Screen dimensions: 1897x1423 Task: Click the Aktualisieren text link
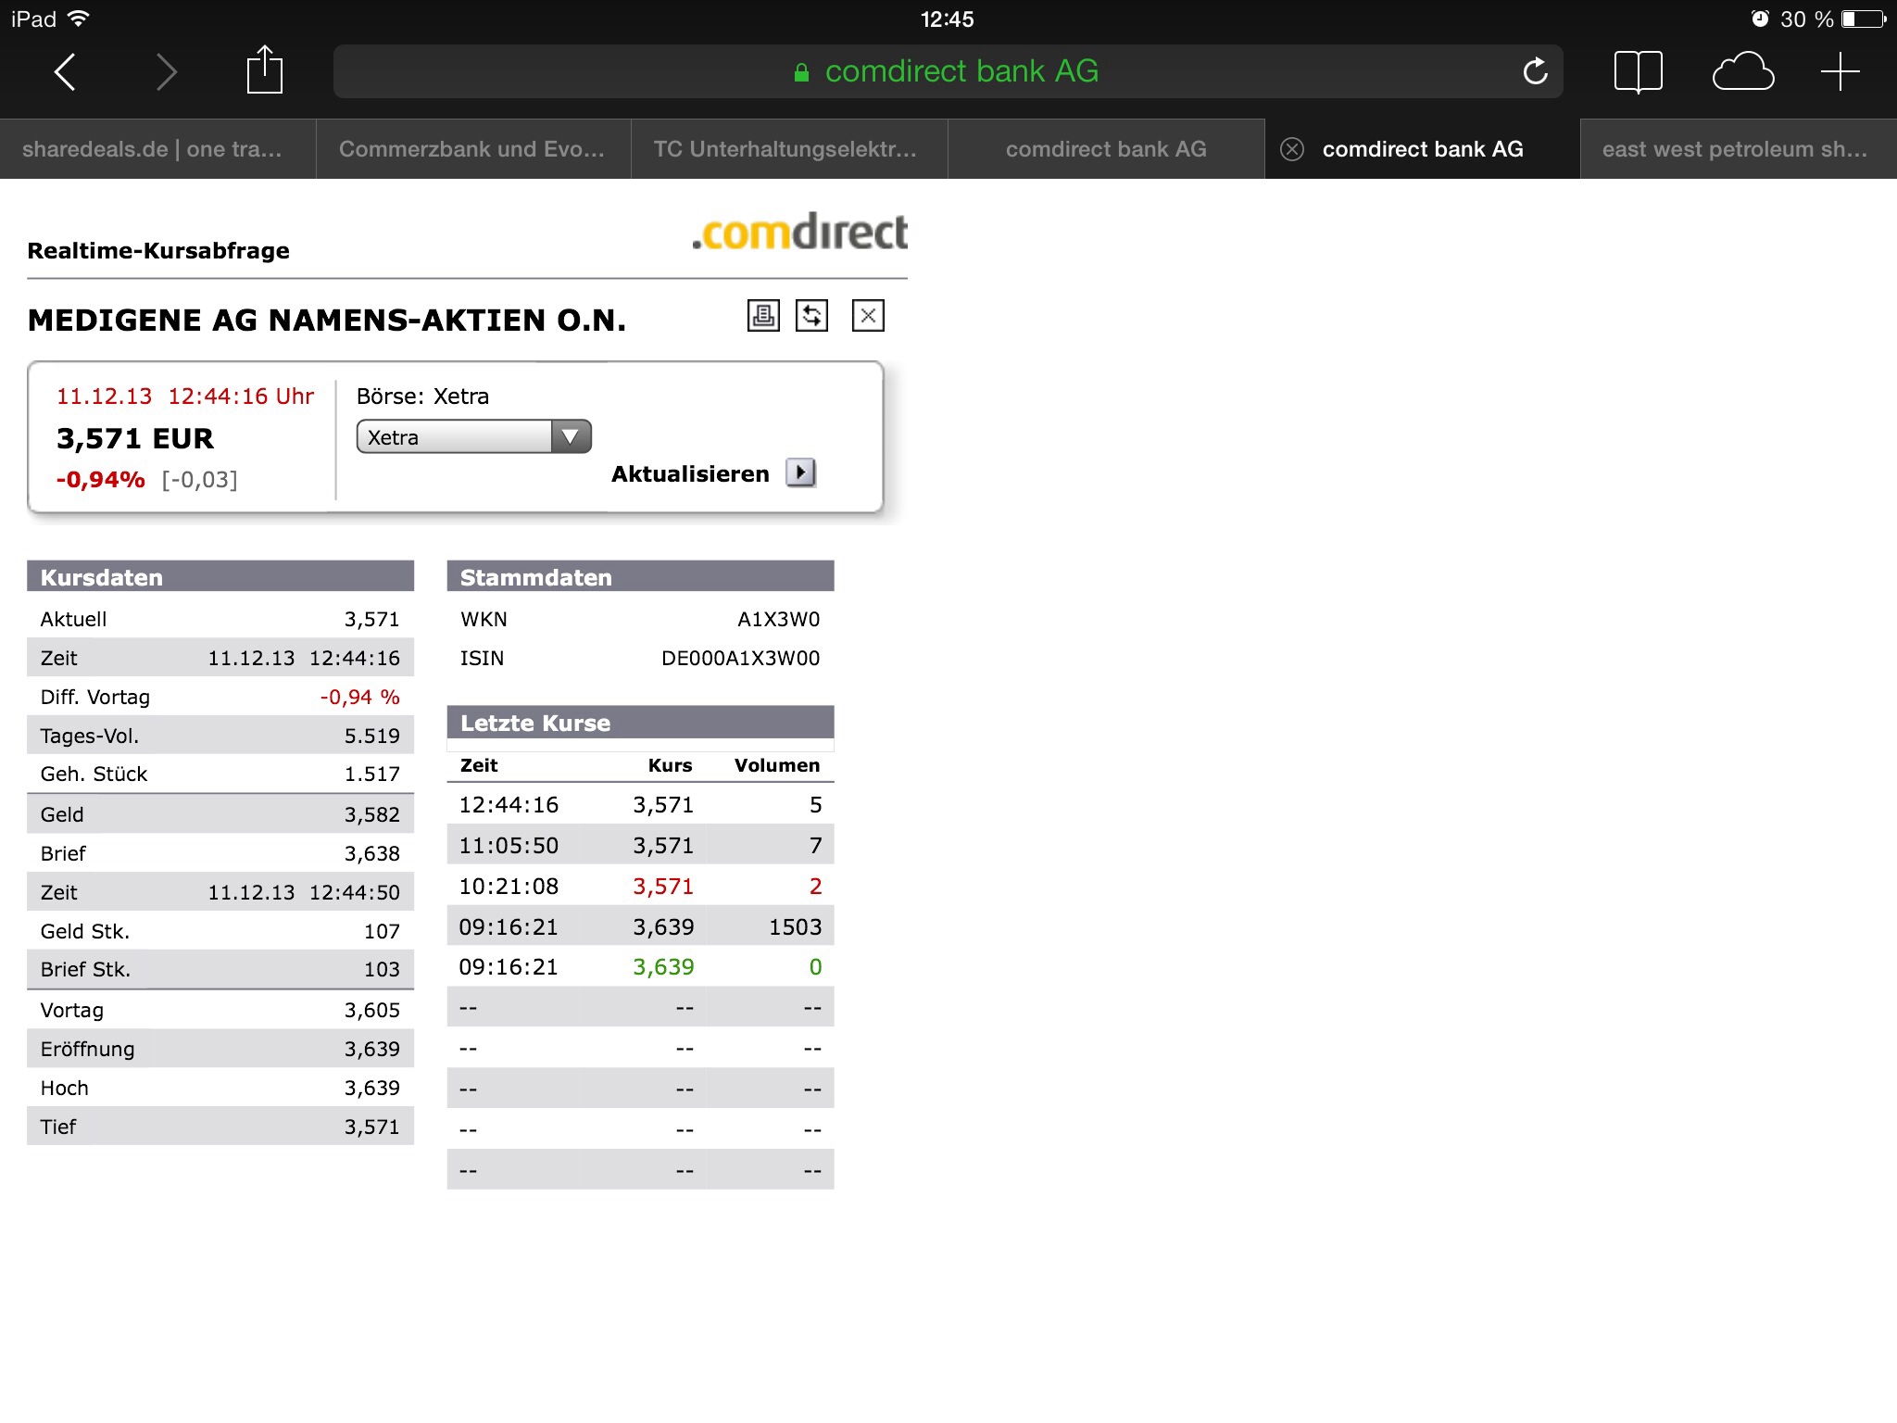(690, 474)
